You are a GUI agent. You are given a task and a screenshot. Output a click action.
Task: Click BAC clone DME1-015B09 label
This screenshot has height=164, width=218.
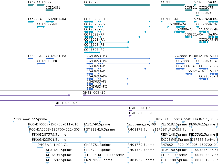click(x=140, y=113)
